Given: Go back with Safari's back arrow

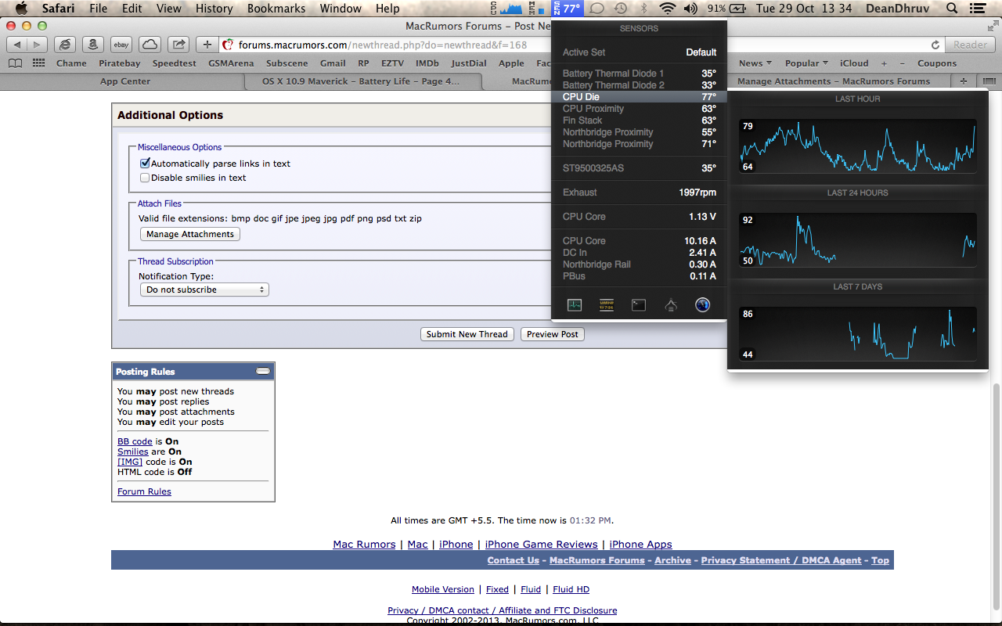Looking at the screenshot, I should point(16,45).
